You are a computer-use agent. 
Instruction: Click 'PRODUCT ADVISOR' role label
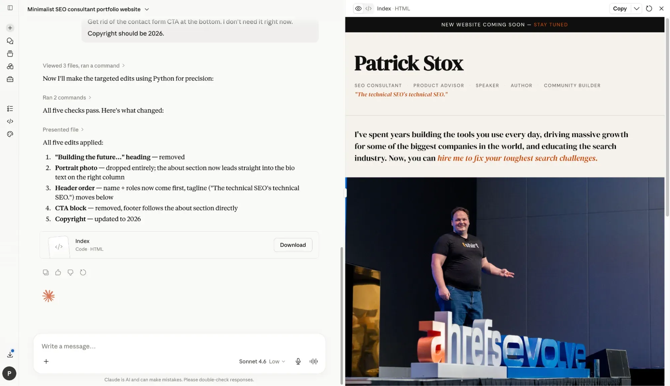438,85
